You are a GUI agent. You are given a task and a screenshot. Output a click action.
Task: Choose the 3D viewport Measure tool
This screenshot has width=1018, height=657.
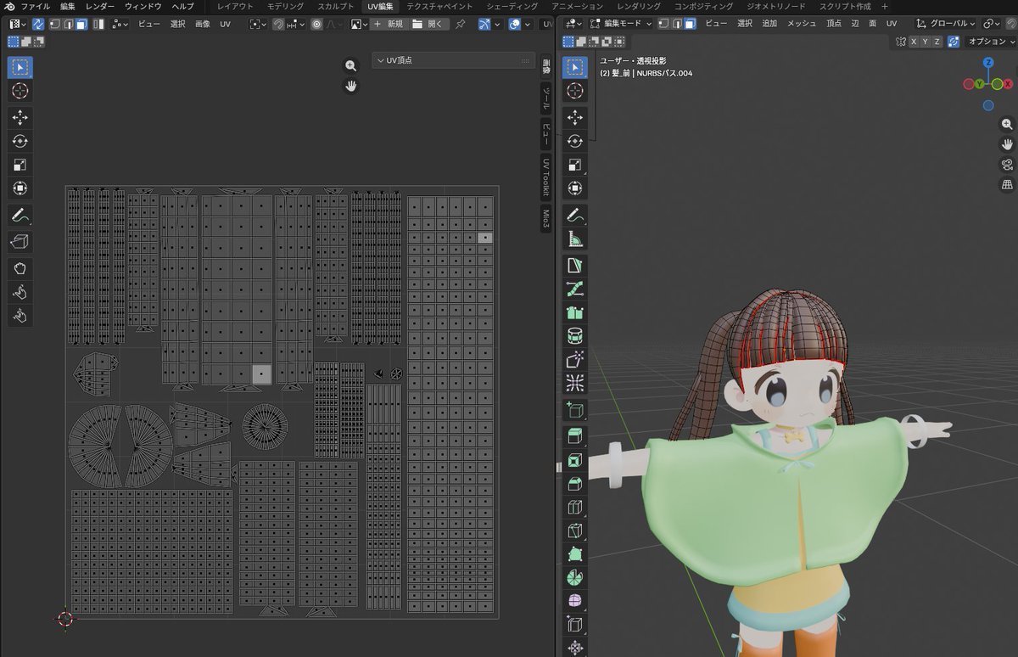(x=575, y=239)
